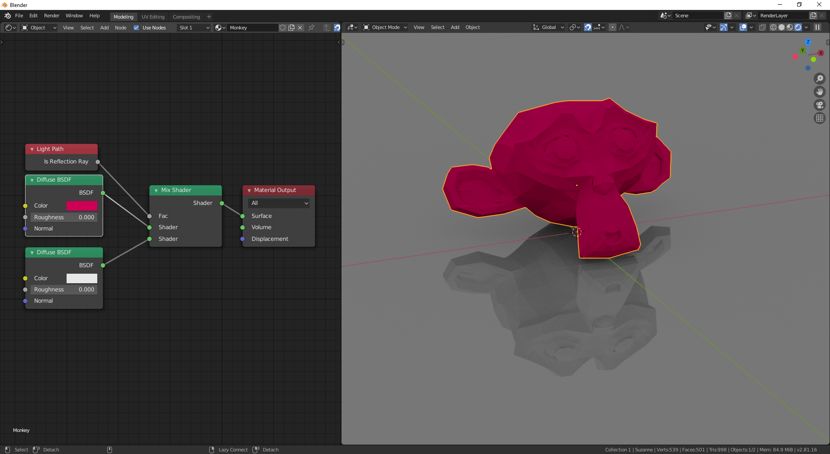The image size is (830, 454).
Task: Click the X axis on the navigation gizmo
Action: (x=820, y=53)
